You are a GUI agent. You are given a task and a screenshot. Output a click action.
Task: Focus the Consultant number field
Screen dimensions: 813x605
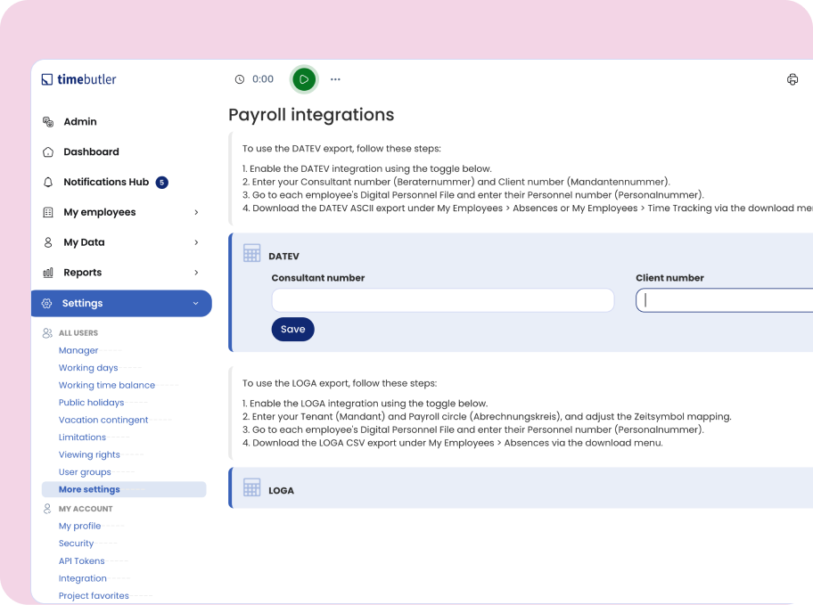[443, 300]
